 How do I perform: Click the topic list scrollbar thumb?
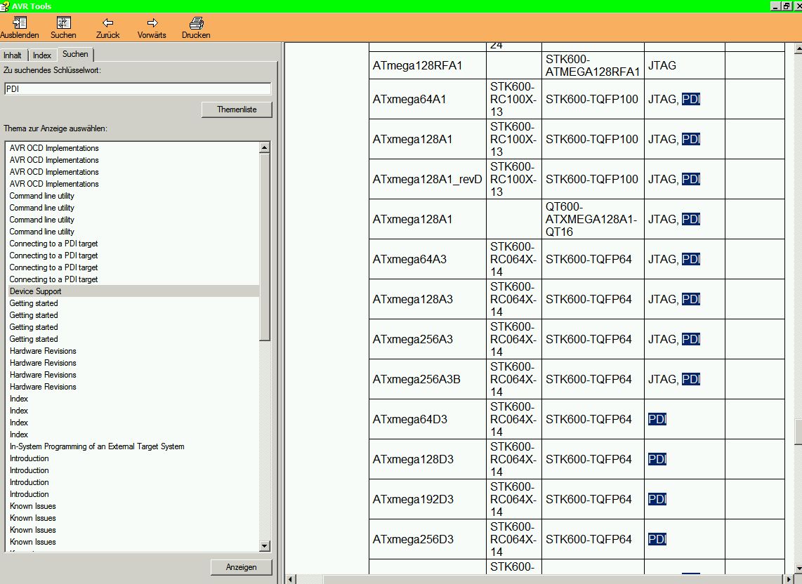[x=265, y=247]
